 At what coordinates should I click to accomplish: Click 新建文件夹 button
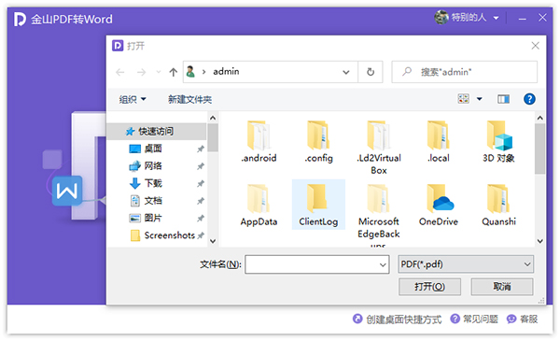(189, 99)
